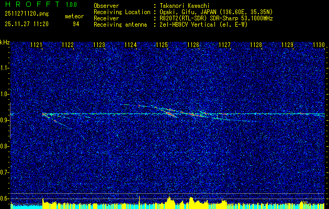Click time marker 1121
The height and width of the screenshot is (209, 329).
click(x=36, y=44)
